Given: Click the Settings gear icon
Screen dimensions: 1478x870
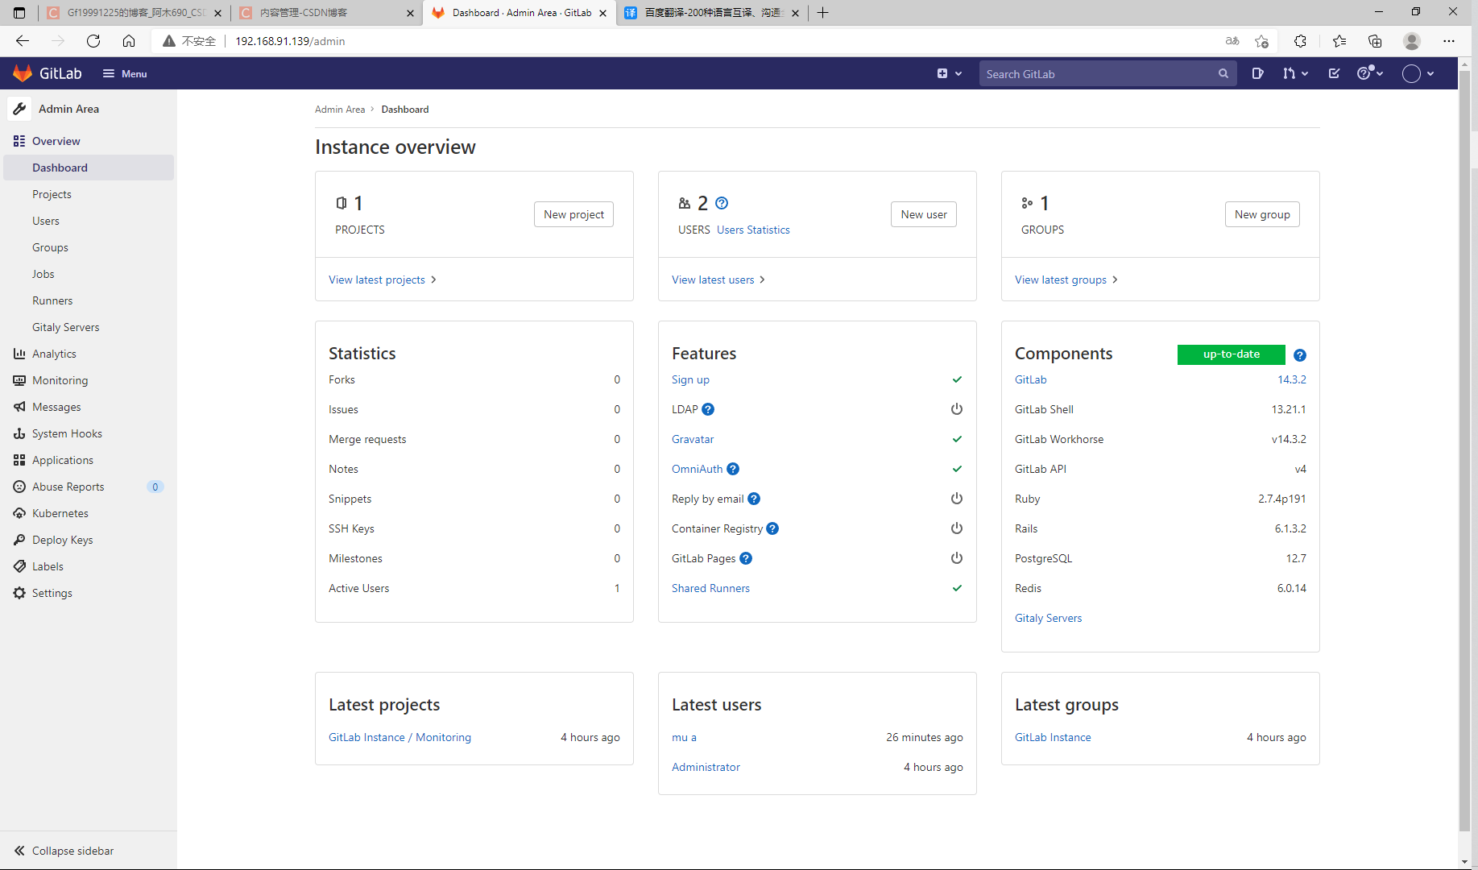Looking at the screenshot, I should click(19, 593).
